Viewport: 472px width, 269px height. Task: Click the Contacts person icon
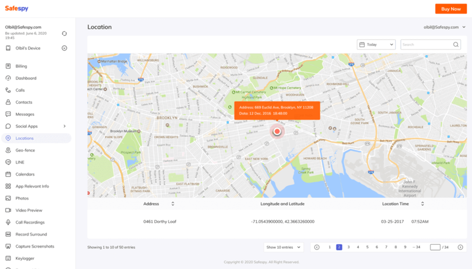8,102
